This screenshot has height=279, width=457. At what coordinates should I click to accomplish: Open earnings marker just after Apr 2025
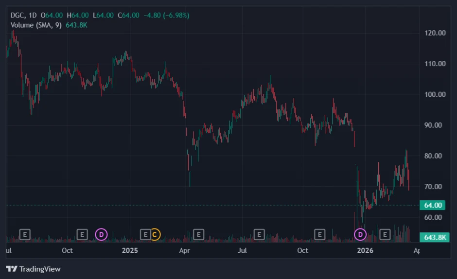pyautogui.click(x=198, y=234)
